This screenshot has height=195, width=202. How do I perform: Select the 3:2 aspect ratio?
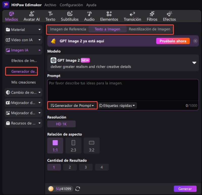92,146
